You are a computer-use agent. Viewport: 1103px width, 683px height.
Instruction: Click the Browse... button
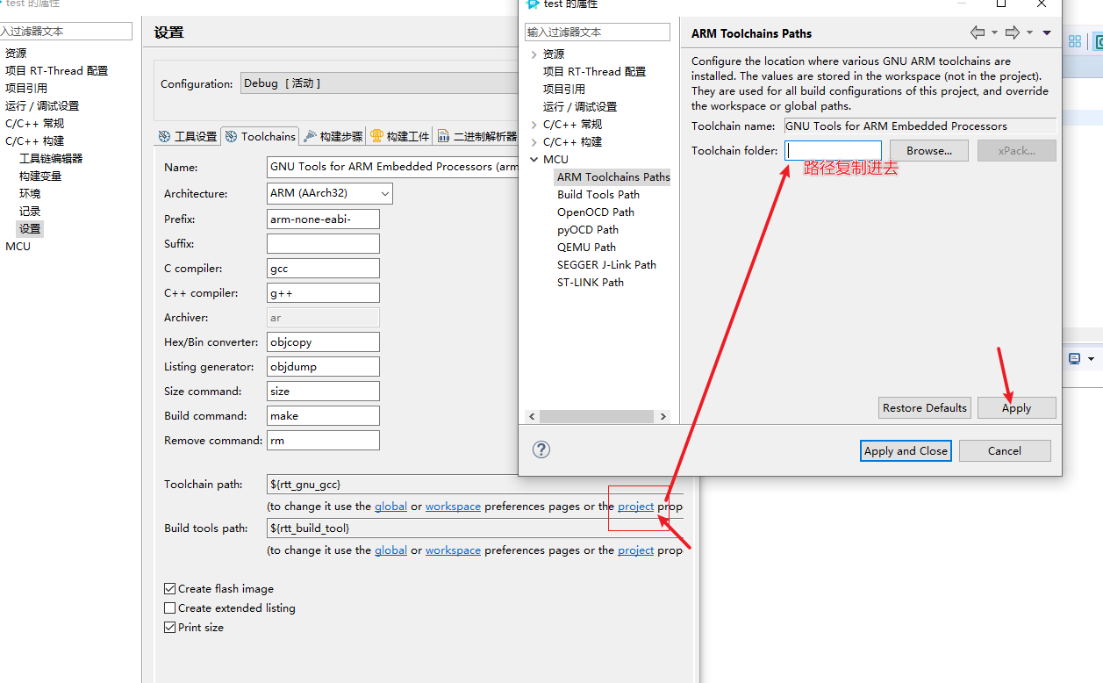tap(929, 150)
